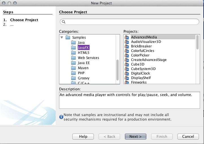Click the ColorPicker project icon

127,55
